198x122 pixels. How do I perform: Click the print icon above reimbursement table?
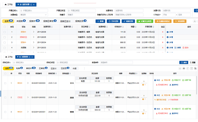pos(184,68)
